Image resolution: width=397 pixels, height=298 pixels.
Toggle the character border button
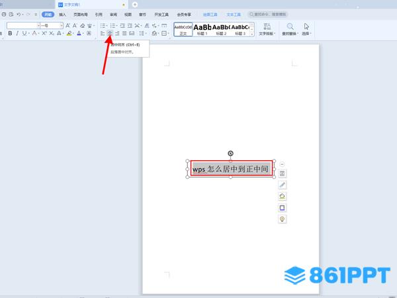[x=89, y=33]
